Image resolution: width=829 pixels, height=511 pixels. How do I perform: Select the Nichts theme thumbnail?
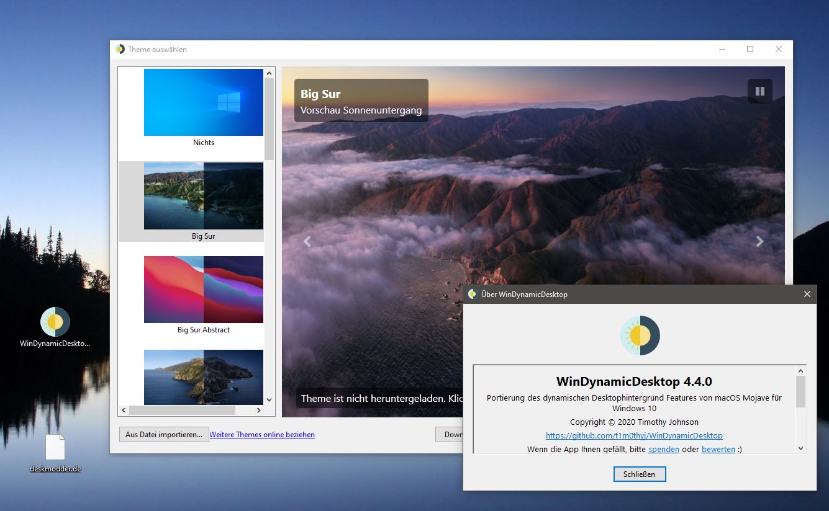pos(204,102)
